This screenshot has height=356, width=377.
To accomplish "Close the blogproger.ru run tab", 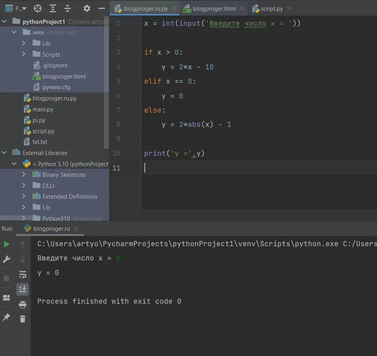I will [76, 229].
